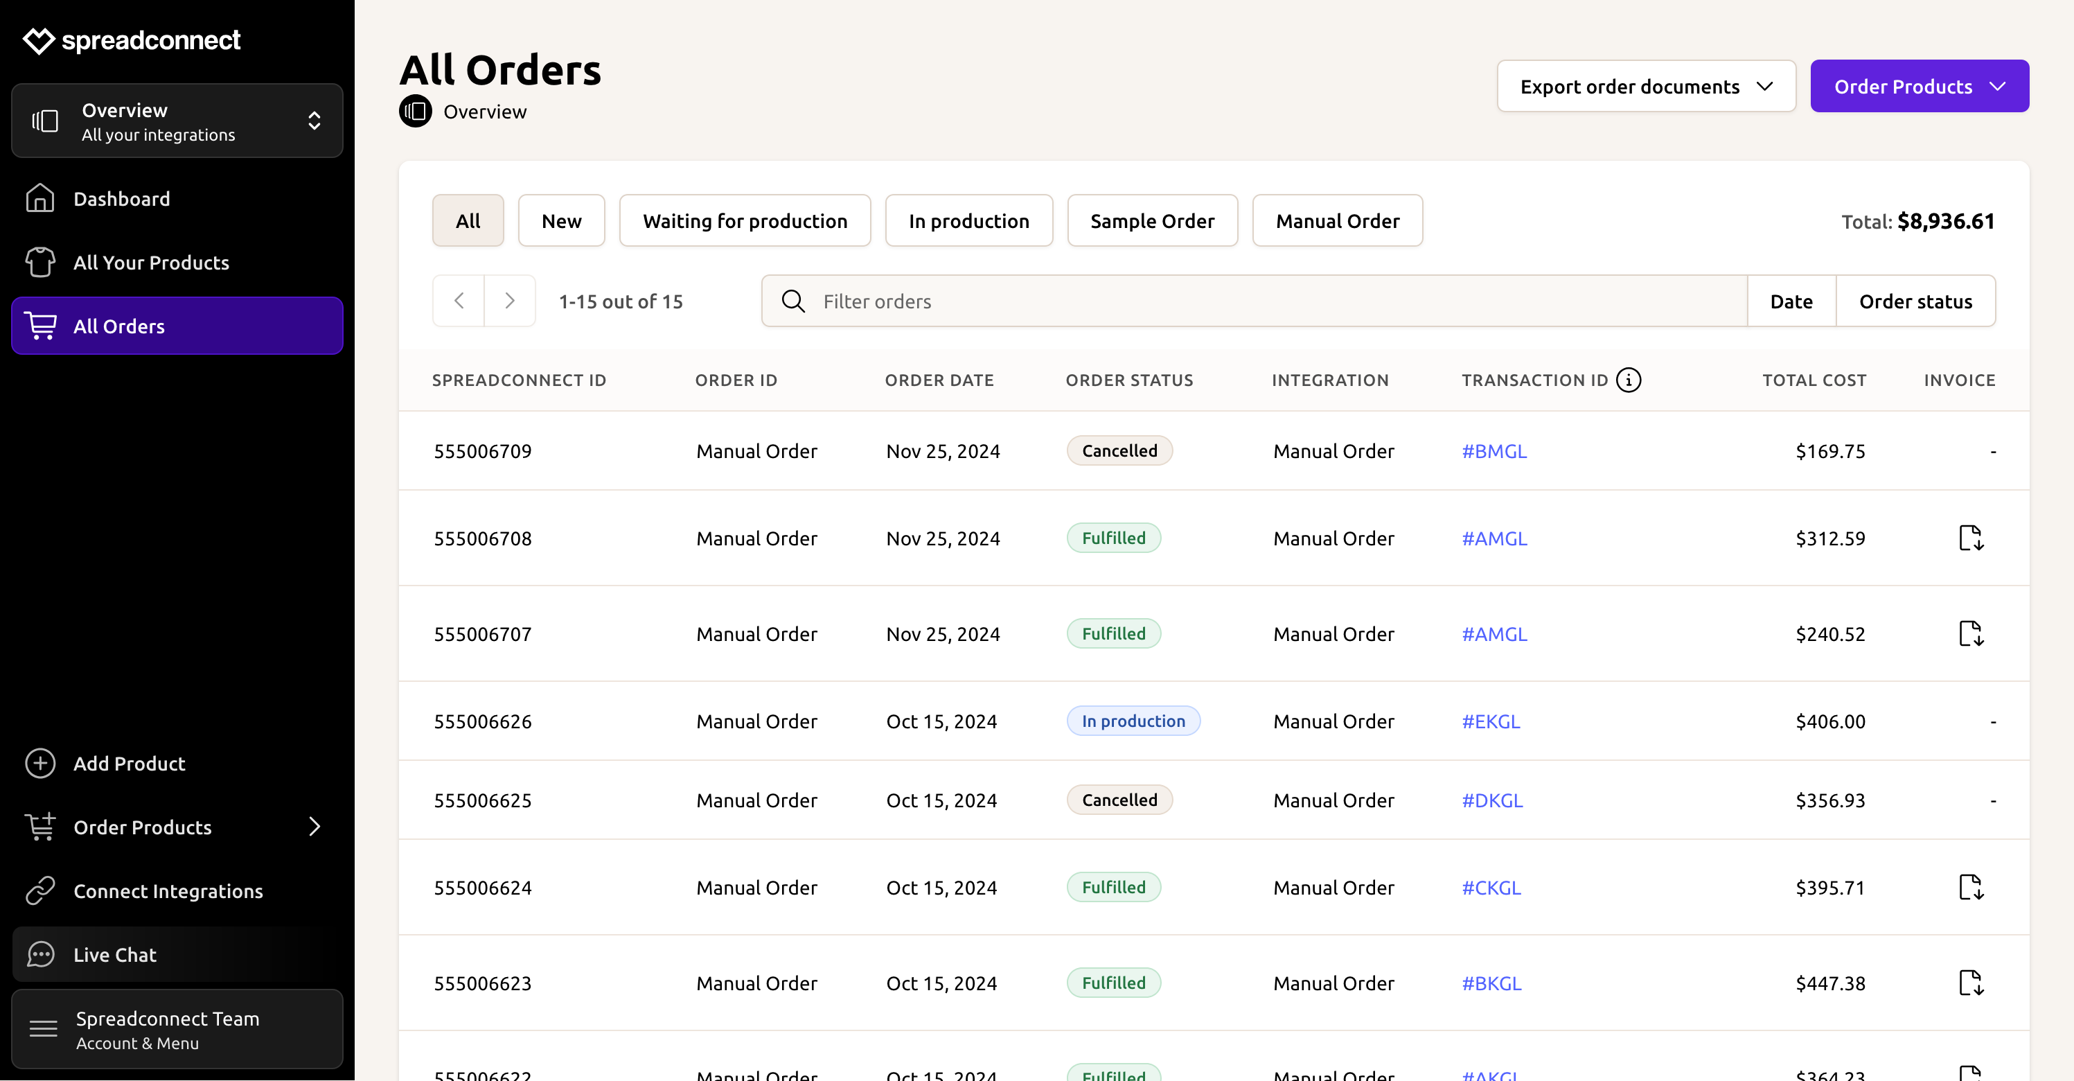Click the Cancelled badge of order 555006709
This screenshot has width=2074, height=1081.
[1119, 450]
